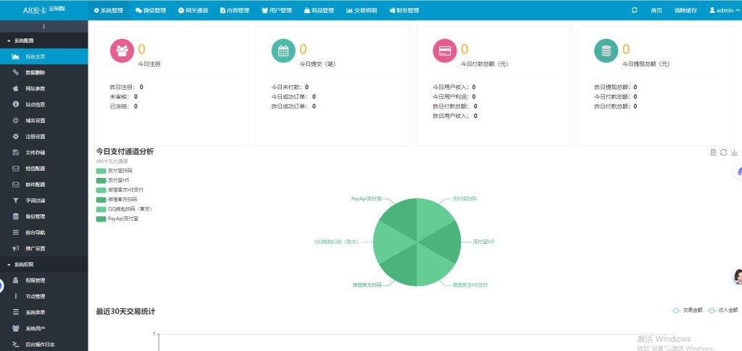Click the PayApi支付宝 pie slice

coord(404,219)
